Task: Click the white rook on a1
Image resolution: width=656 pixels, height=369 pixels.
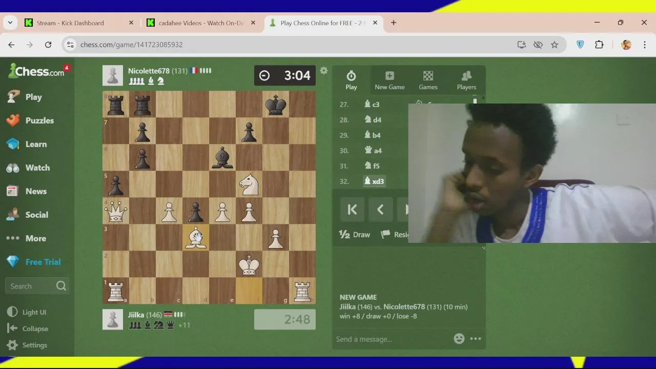Action: pyautogui.click(x=116, y=291)
